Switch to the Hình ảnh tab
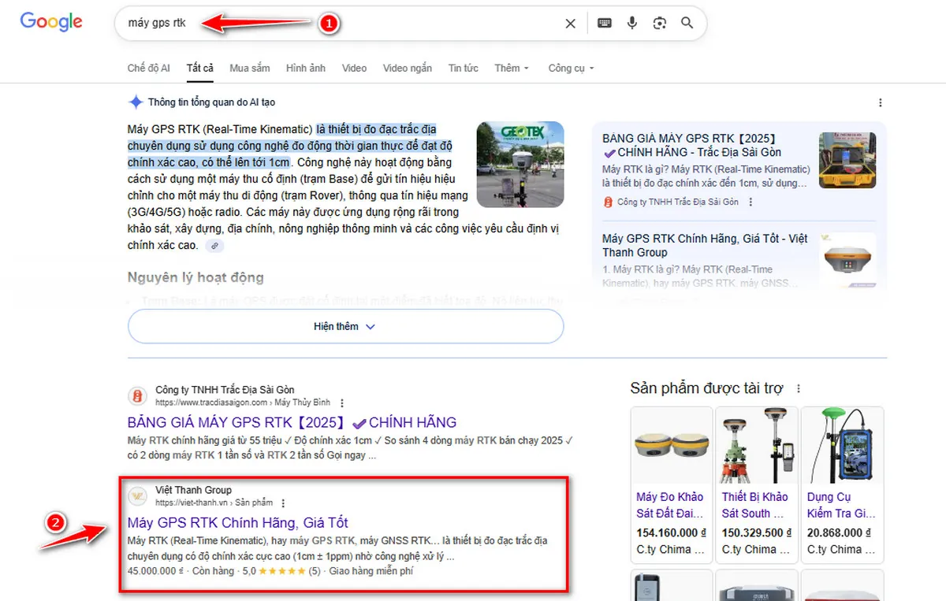The width and height of the screenshot is (946, 601). [306, 69]
